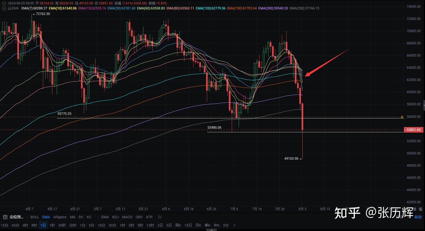Click the EMA(60) legend value
Image resolution: width=425 pixels, height=231 pixels.
(151, 8)
